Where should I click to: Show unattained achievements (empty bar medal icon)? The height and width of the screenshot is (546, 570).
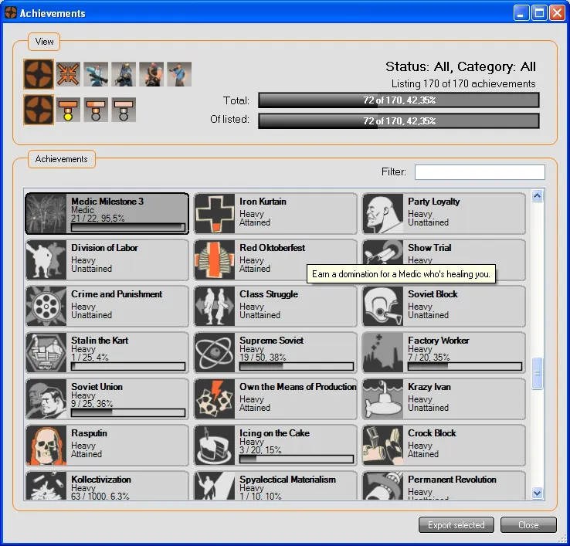(x=124, y=109)
